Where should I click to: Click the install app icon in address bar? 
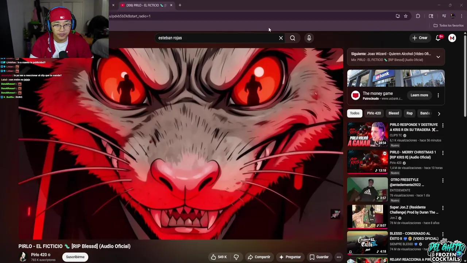[x=398, y=16]
